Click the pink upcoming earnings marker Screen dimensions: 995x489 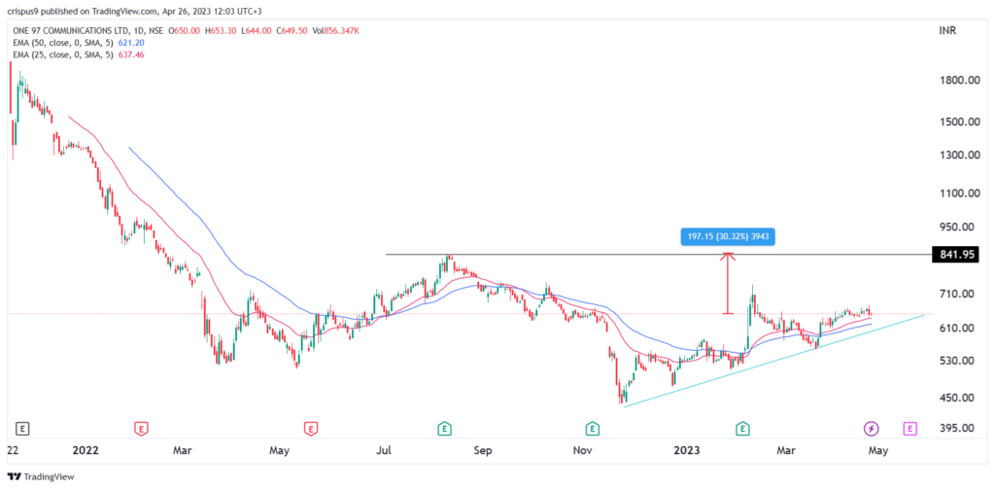coord(909,429)
